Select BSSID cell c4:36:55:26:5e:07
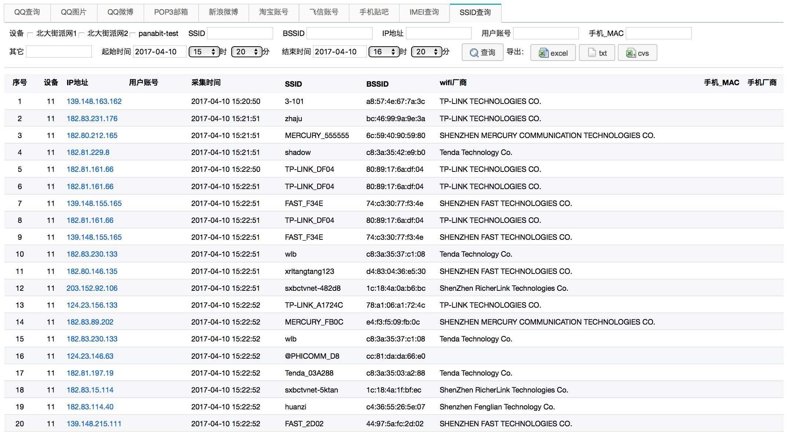 click(395, 407)
